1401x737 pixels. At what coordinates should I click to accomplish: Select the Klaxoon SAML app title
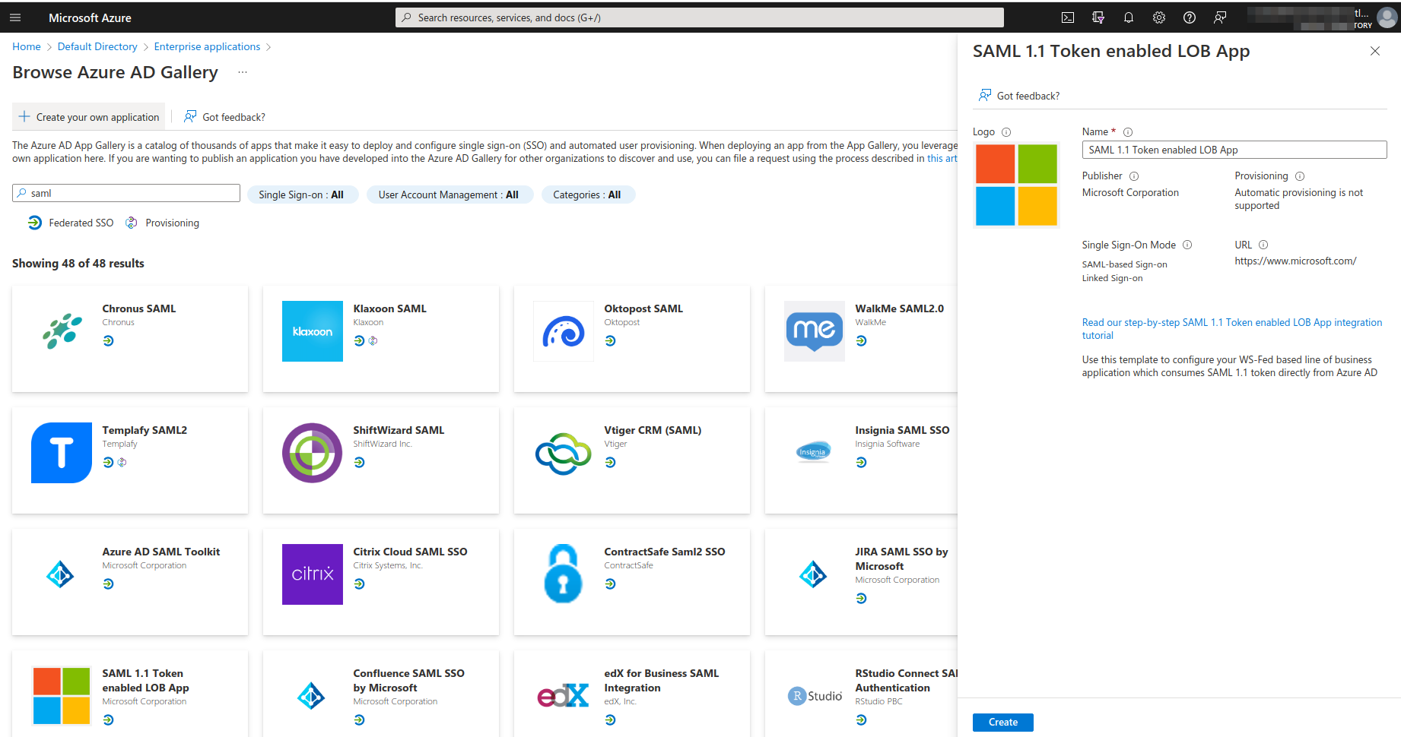(x=390, y=308)
